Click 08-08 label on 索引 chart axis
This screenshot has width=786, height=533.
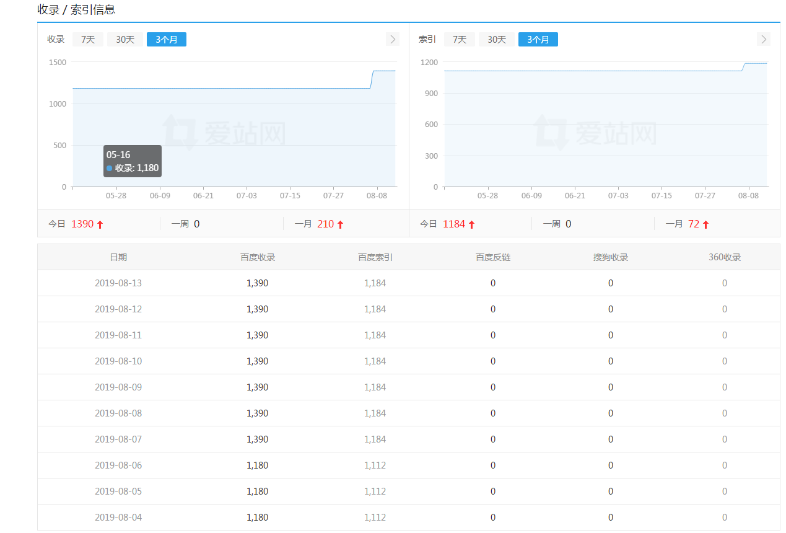[748, 195]
